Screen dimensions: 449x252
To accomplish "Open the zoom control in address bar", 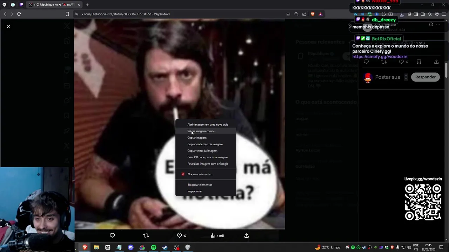I will [x=296, y=14].
